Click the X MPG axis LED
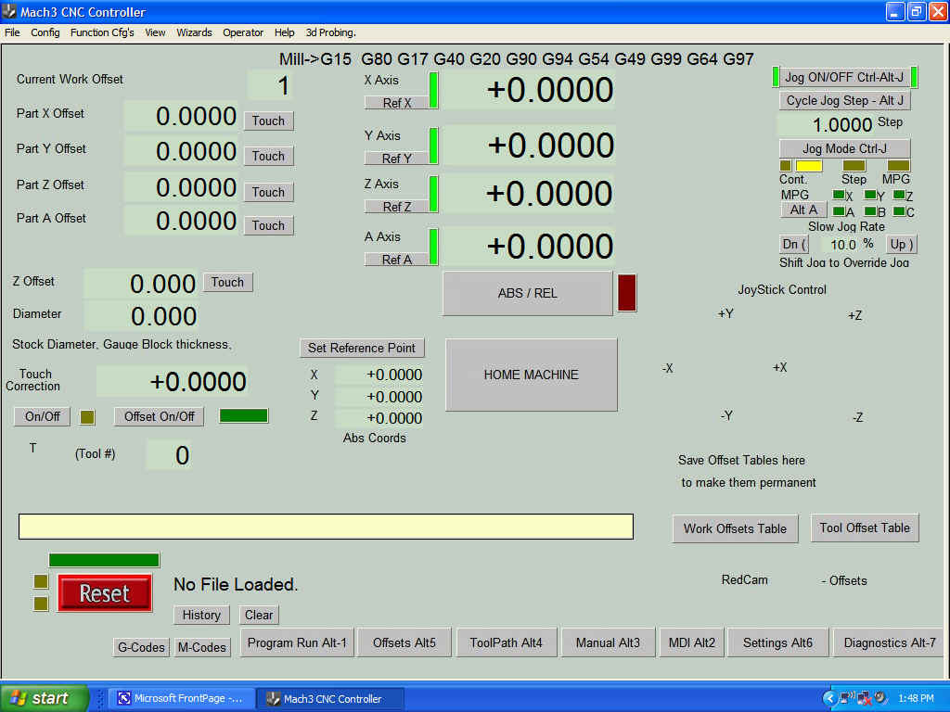Image resolution: width=950 pixels, height=712 pixels. [x=839, y=195]
